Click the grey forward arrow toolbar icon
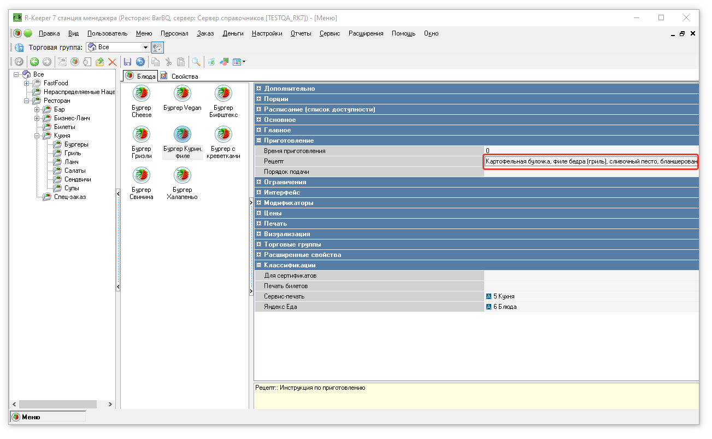 (x=47, y=62)
